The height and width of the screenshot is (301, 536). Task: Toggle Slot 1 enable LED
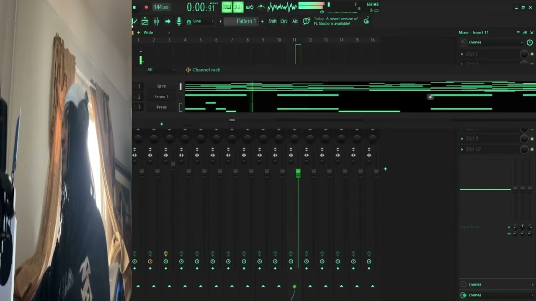click(532, 54)
